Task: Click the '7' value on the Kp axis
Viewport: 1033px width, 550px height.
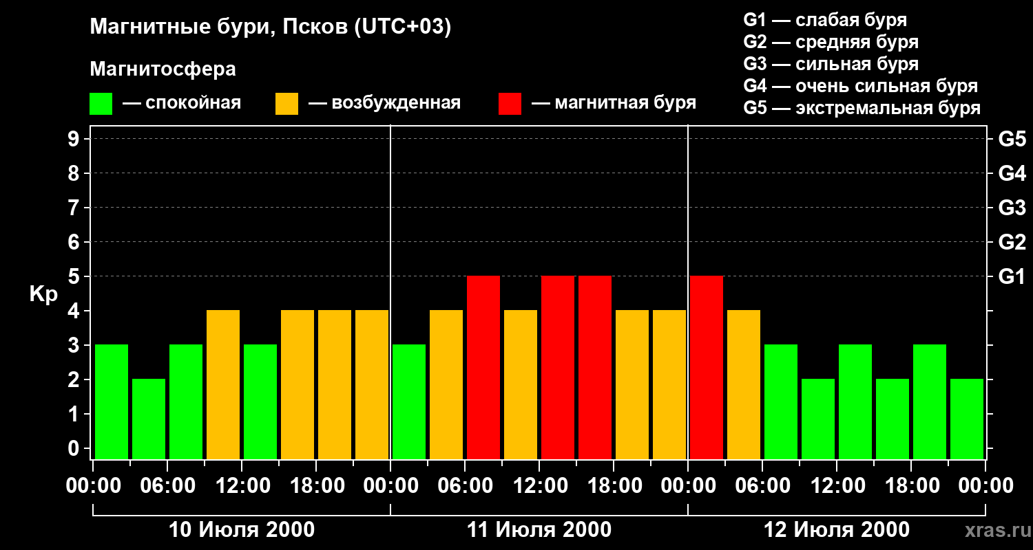Action: [75, 208]
